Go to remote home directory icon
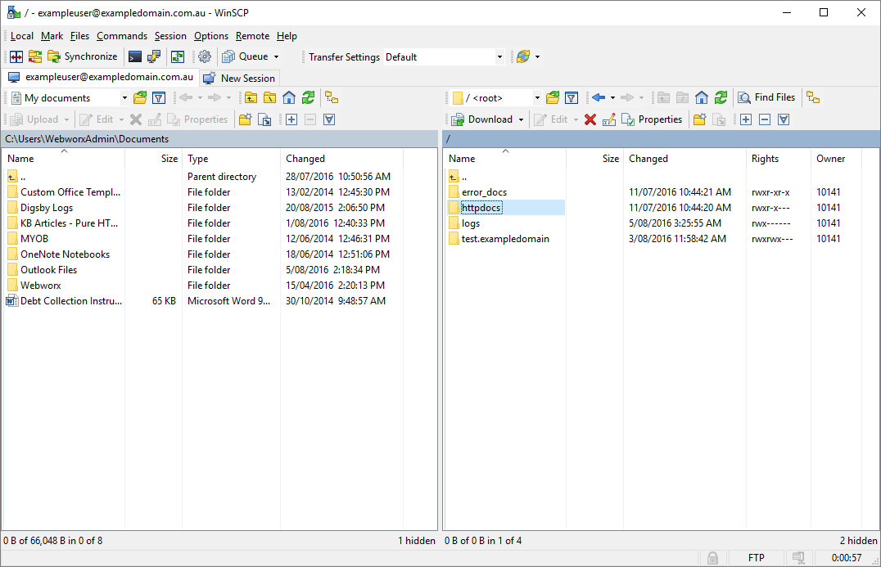 [x=701, y=97]
